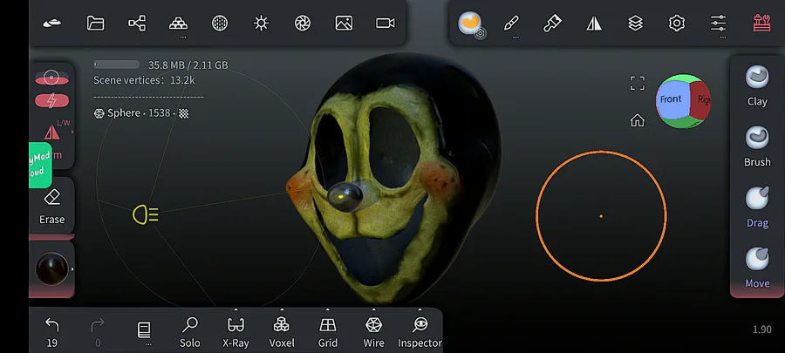Image resolution: width=785 pixels, height=353 pixels.
Task: Expand options arrow above Wire
Action: click(373, 309)
